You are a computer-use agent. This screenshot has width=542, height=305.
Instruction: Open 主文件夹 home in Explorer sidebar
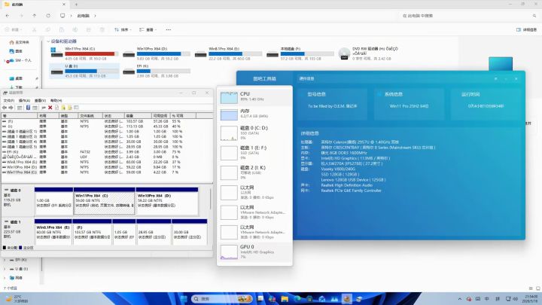coord(20,42)
